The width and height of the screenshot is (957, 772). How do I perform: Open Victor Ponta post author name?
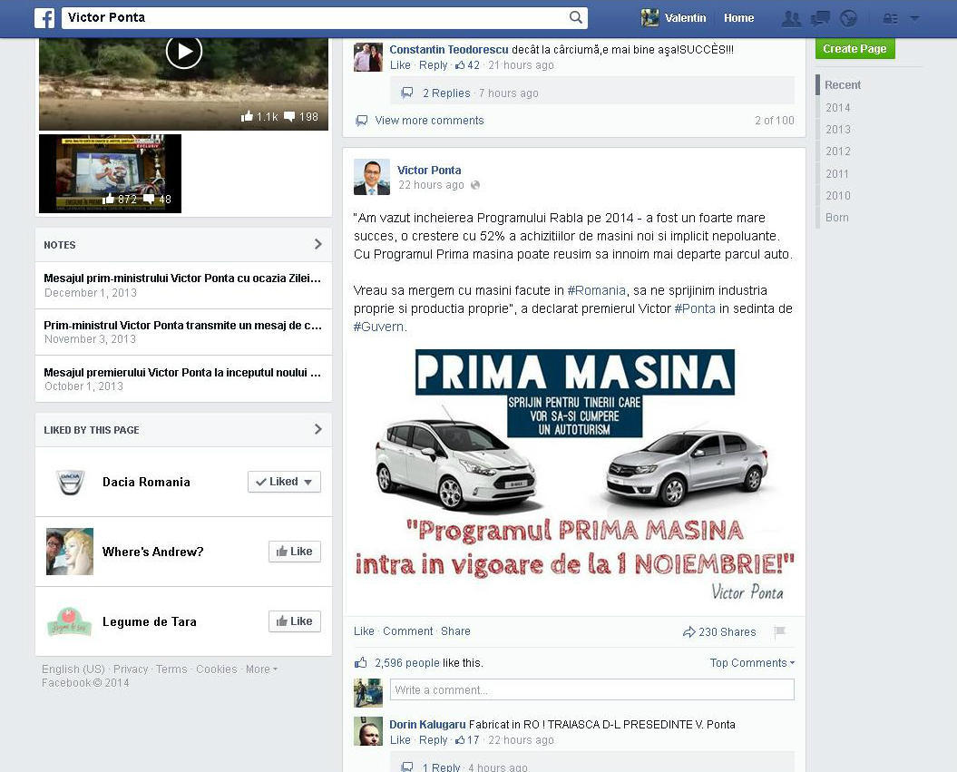pos(429,171)
